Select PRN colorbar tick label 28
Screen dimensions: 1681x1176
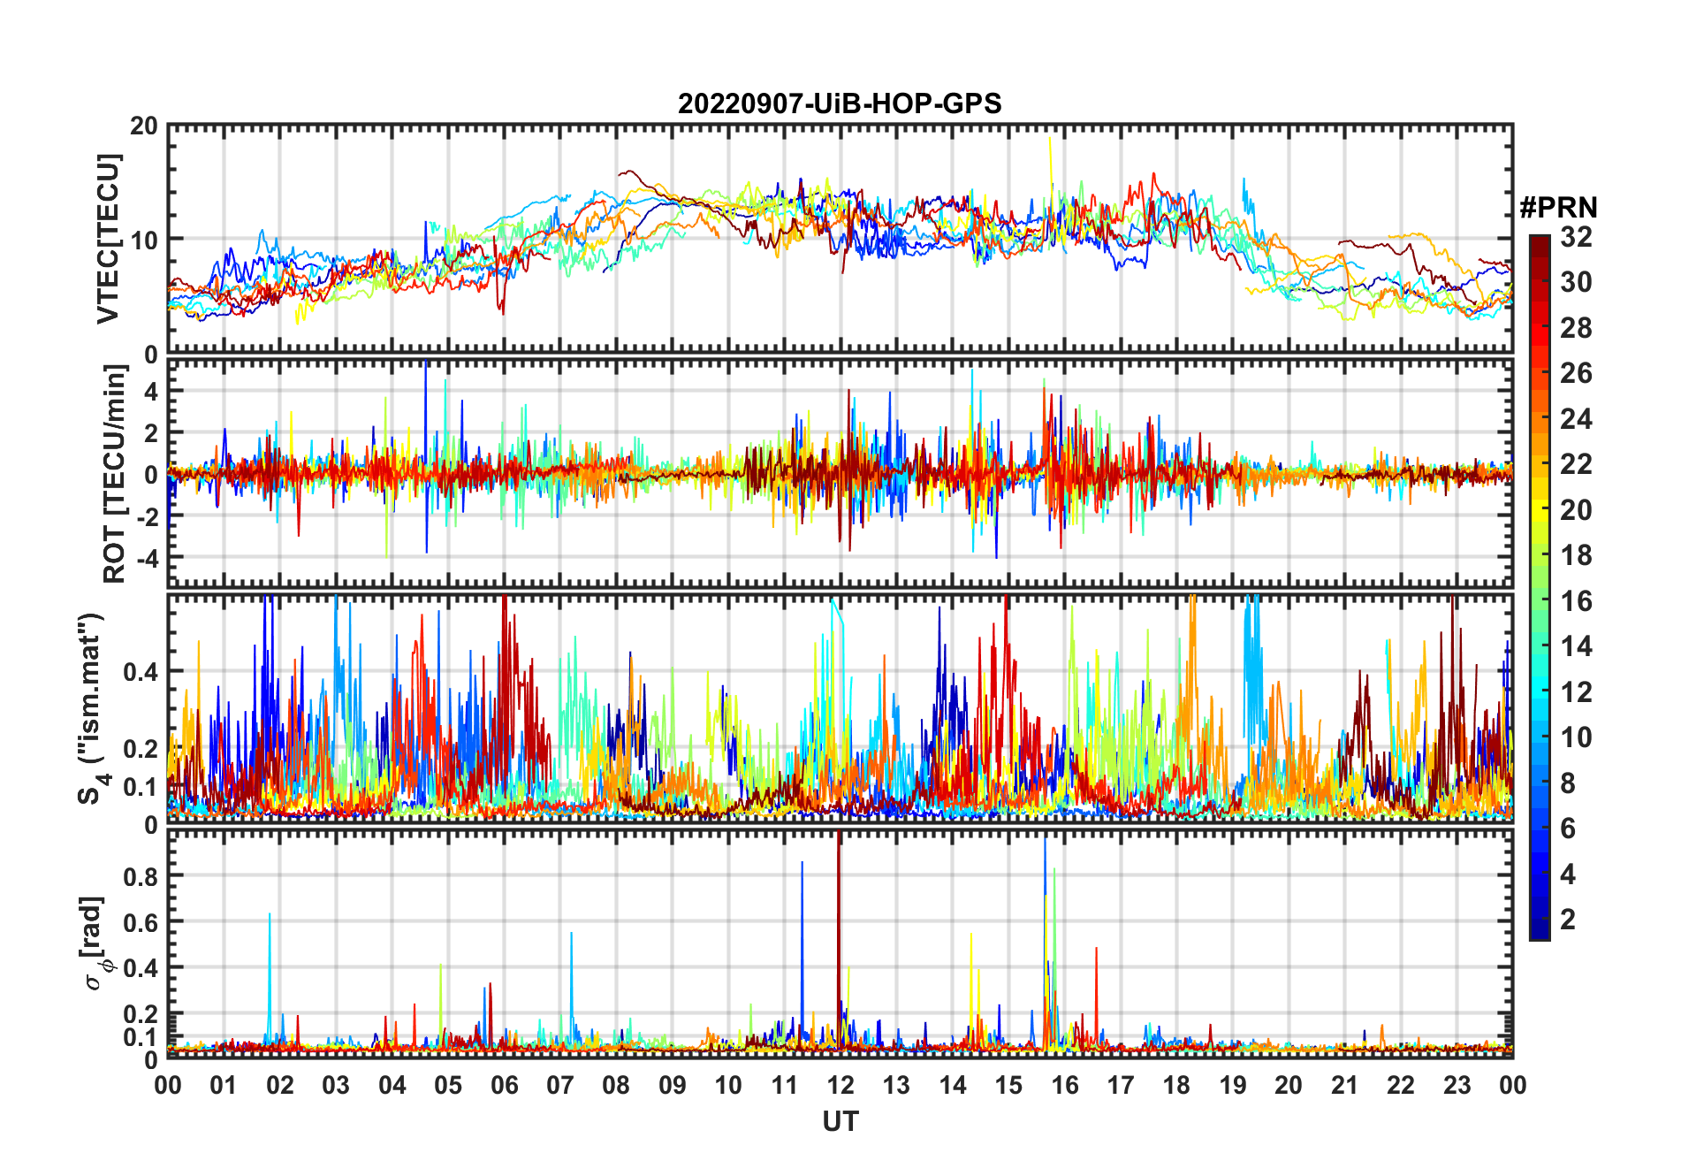point(1576,328)
